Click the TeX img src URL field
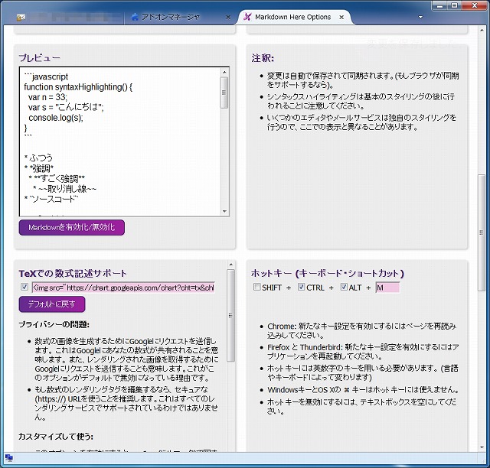The height and width of the screenshot is (468, 490). coord(123,288)
